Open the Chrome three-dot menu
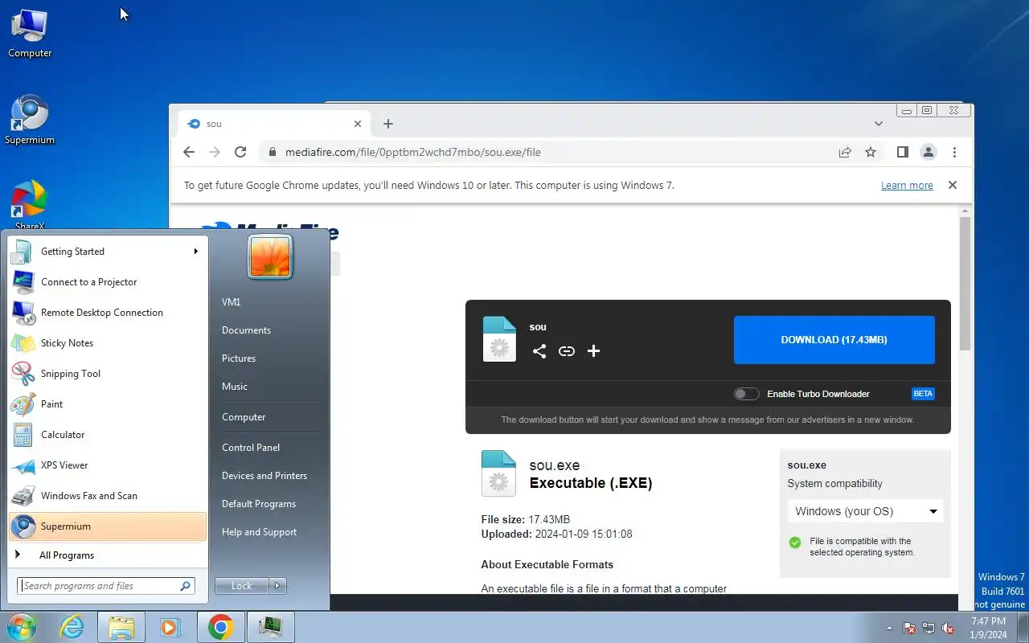This screenshot has height=643, width=1029. coord(954,152)
